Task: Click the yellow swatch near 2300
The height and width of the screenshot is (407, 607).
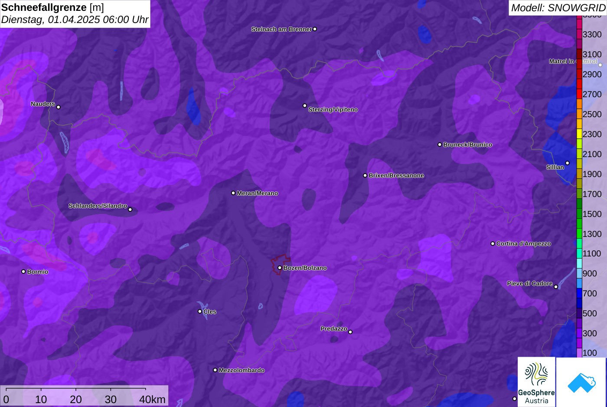Action: pyautogui.click(x=579, y=134)
